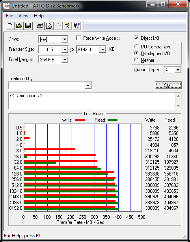Open a saved benchmark with folder icon
Viewport: 190px width, 242px height.
click(19, 26)
